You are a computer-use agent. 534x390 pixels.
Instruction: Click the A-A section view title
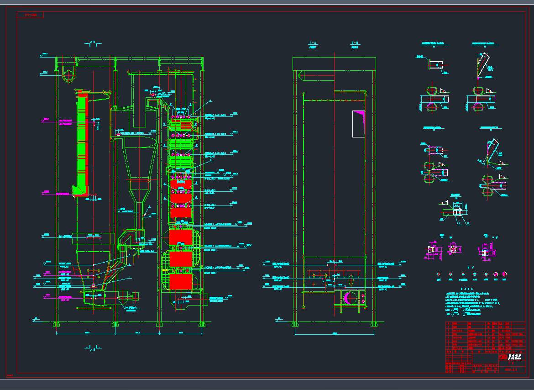[x=313, y=44]
